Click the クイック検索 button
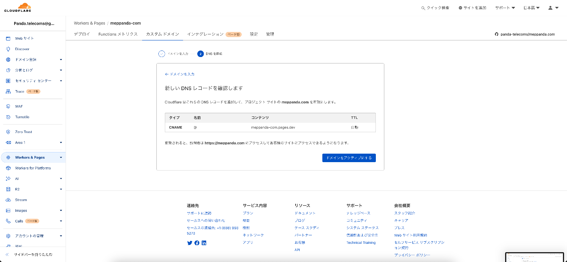This screenshot has height=262, width=567. pyautogui.click(x=435, y=8)
